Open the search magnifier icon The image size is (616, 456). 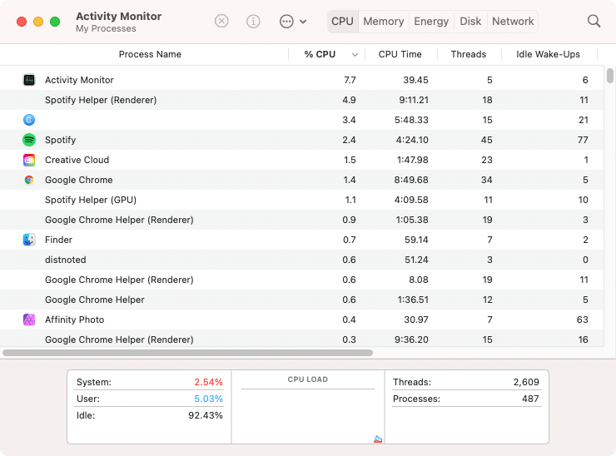(x=594, y=21)
